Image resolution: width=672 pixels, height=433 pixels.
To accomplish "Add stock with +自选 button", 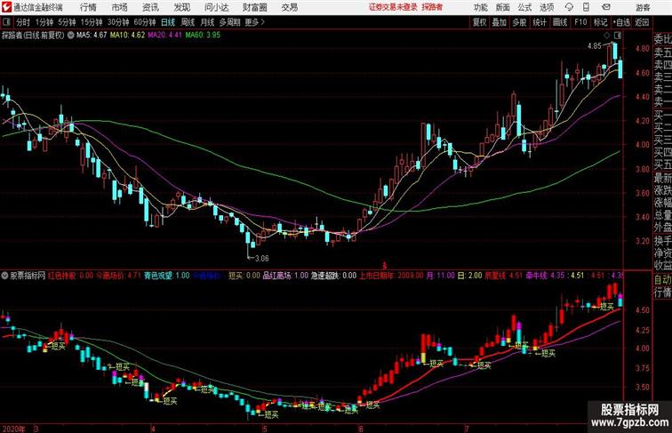I will point(621,22).
